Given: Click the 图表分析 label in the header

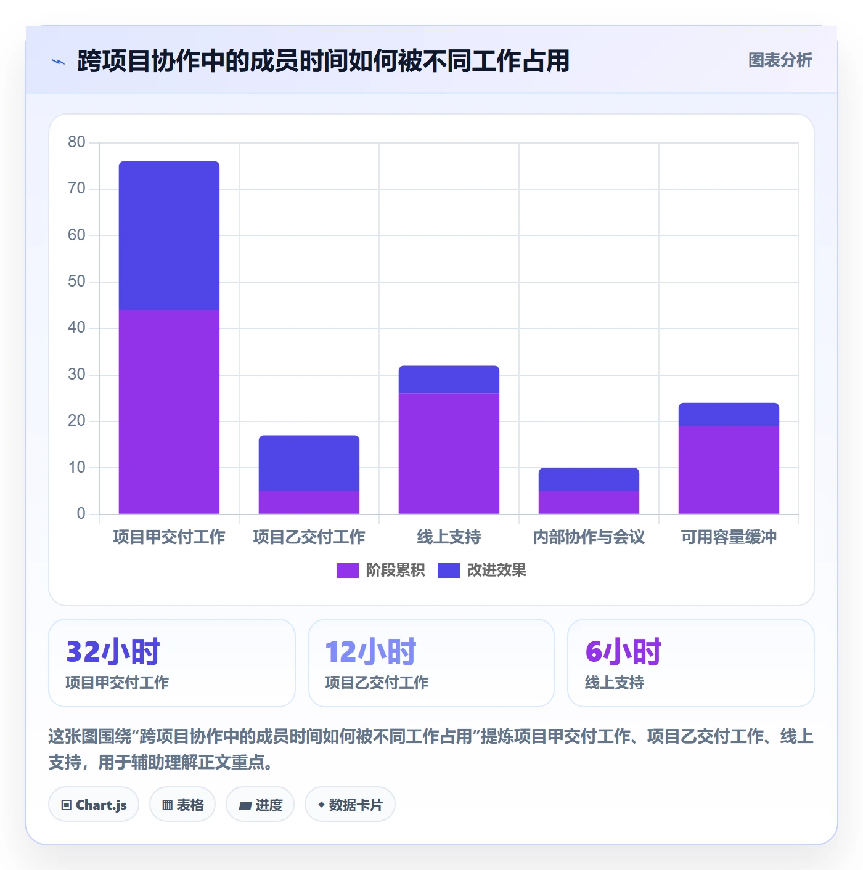Looking at the screenshot, I should (x=780, y=60).
